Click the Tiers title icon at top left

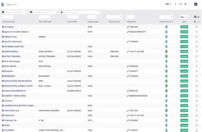(3, 4)
